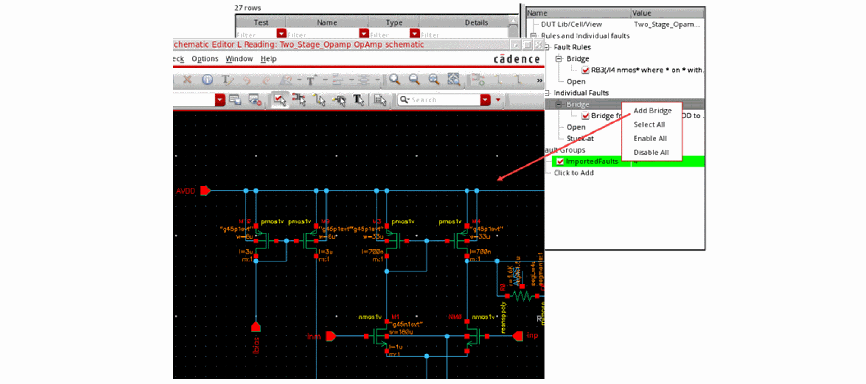
Task: Click the Undo arrow icon
Action: point(247,80)
